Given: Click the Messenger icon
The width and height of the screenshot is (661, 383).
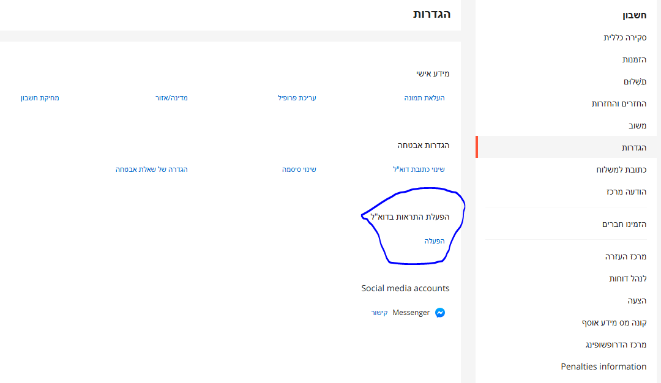Looking at the screenshot, I should (x=439, y=313).
